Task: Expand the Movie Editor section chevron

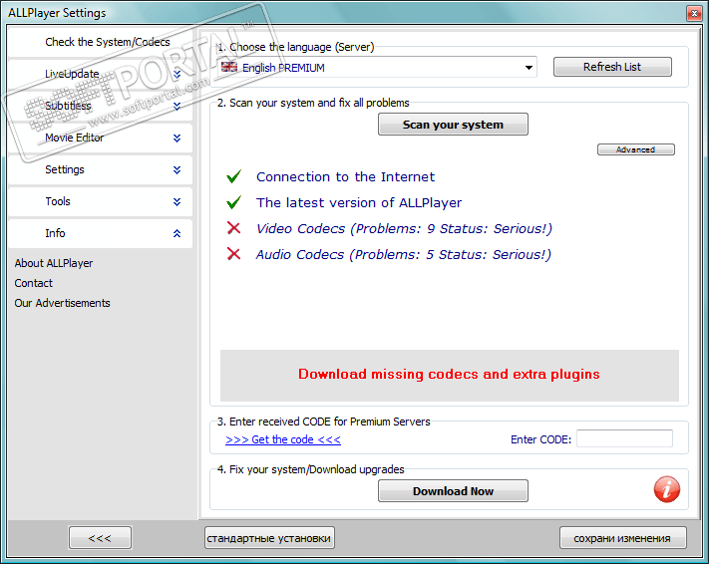Action: point(177,138)
